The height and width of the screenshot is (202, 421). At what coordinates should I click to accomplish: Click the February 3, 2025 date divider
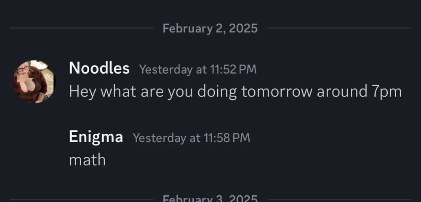point(210,199)
